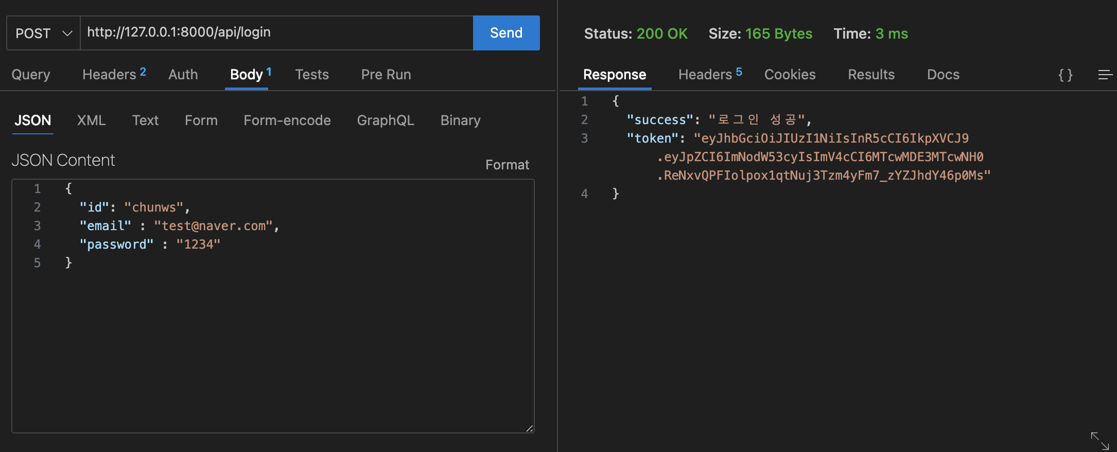
Task: Click the curly braces code snippet icon
Action: pos(1066,75)
